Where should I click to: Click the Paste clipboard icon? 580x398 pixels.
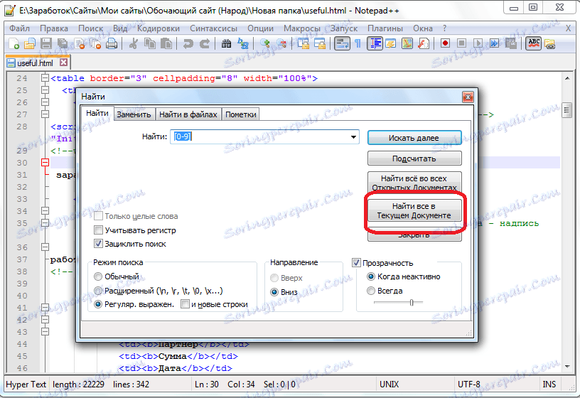[166, 43]
